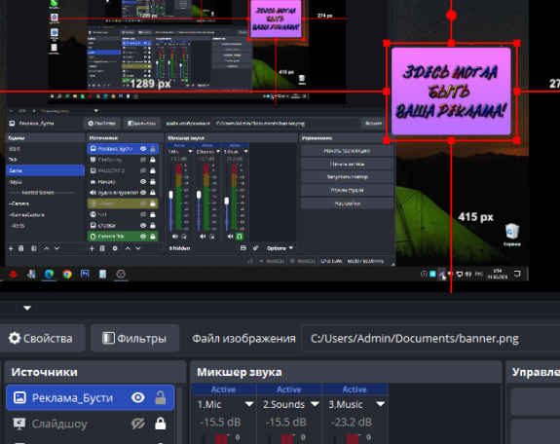The image size is (560, 444).
Task: Click the round rotation handle above banner
Action: tap(452, 16)
